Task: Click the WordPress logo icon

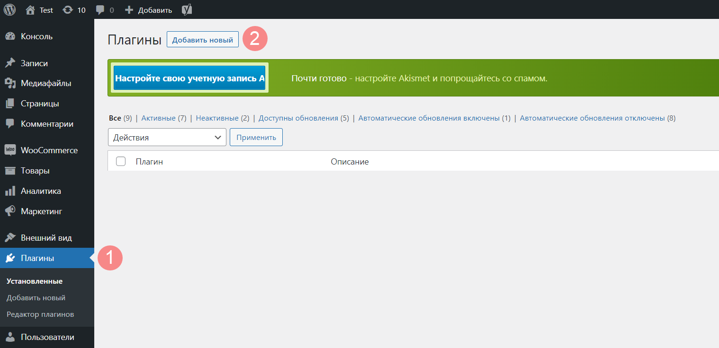Action: (x=10, y=9)
